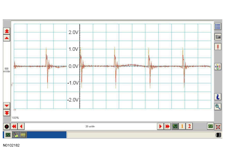The height and width of the screenshot is (149, 227).
Task: Click the small green scope icon near bottom right
Action: [210, 126]
